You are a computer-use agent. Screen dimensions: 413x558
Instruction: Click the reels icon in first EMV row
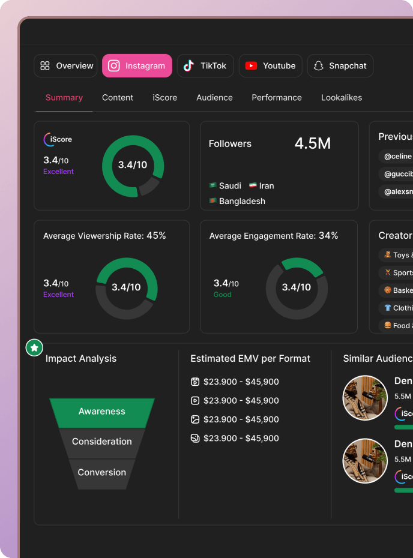click(195, 382)
